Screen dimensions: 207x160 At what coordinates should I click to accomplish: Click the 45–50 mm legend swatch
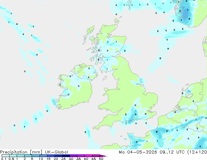pos(96,156)
